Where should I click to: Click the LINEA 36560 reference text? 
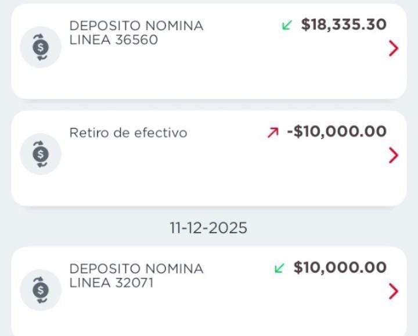[x=114, y=40]
